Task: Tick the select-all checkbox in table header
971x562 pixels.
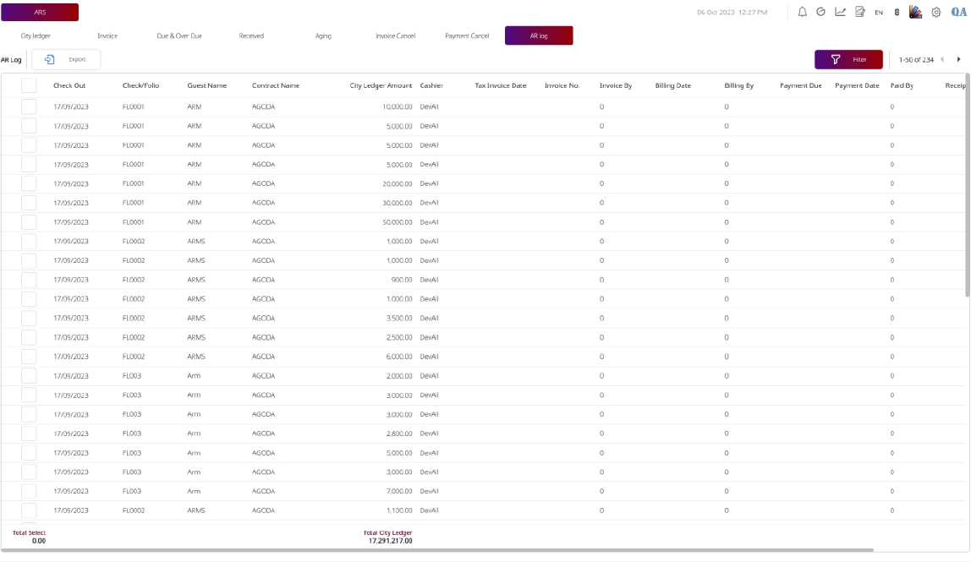Action: [29, 85]
